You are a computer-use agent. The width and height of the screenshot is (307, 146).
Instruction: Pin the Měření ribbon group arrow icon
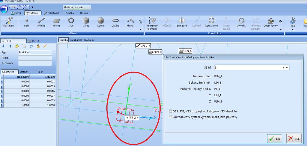[140, 21]
